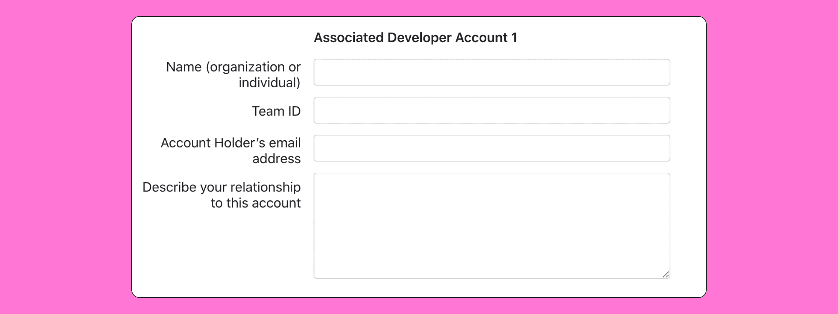
Task: Select the Name (organization or individual) label
Action: click(233, 75)
